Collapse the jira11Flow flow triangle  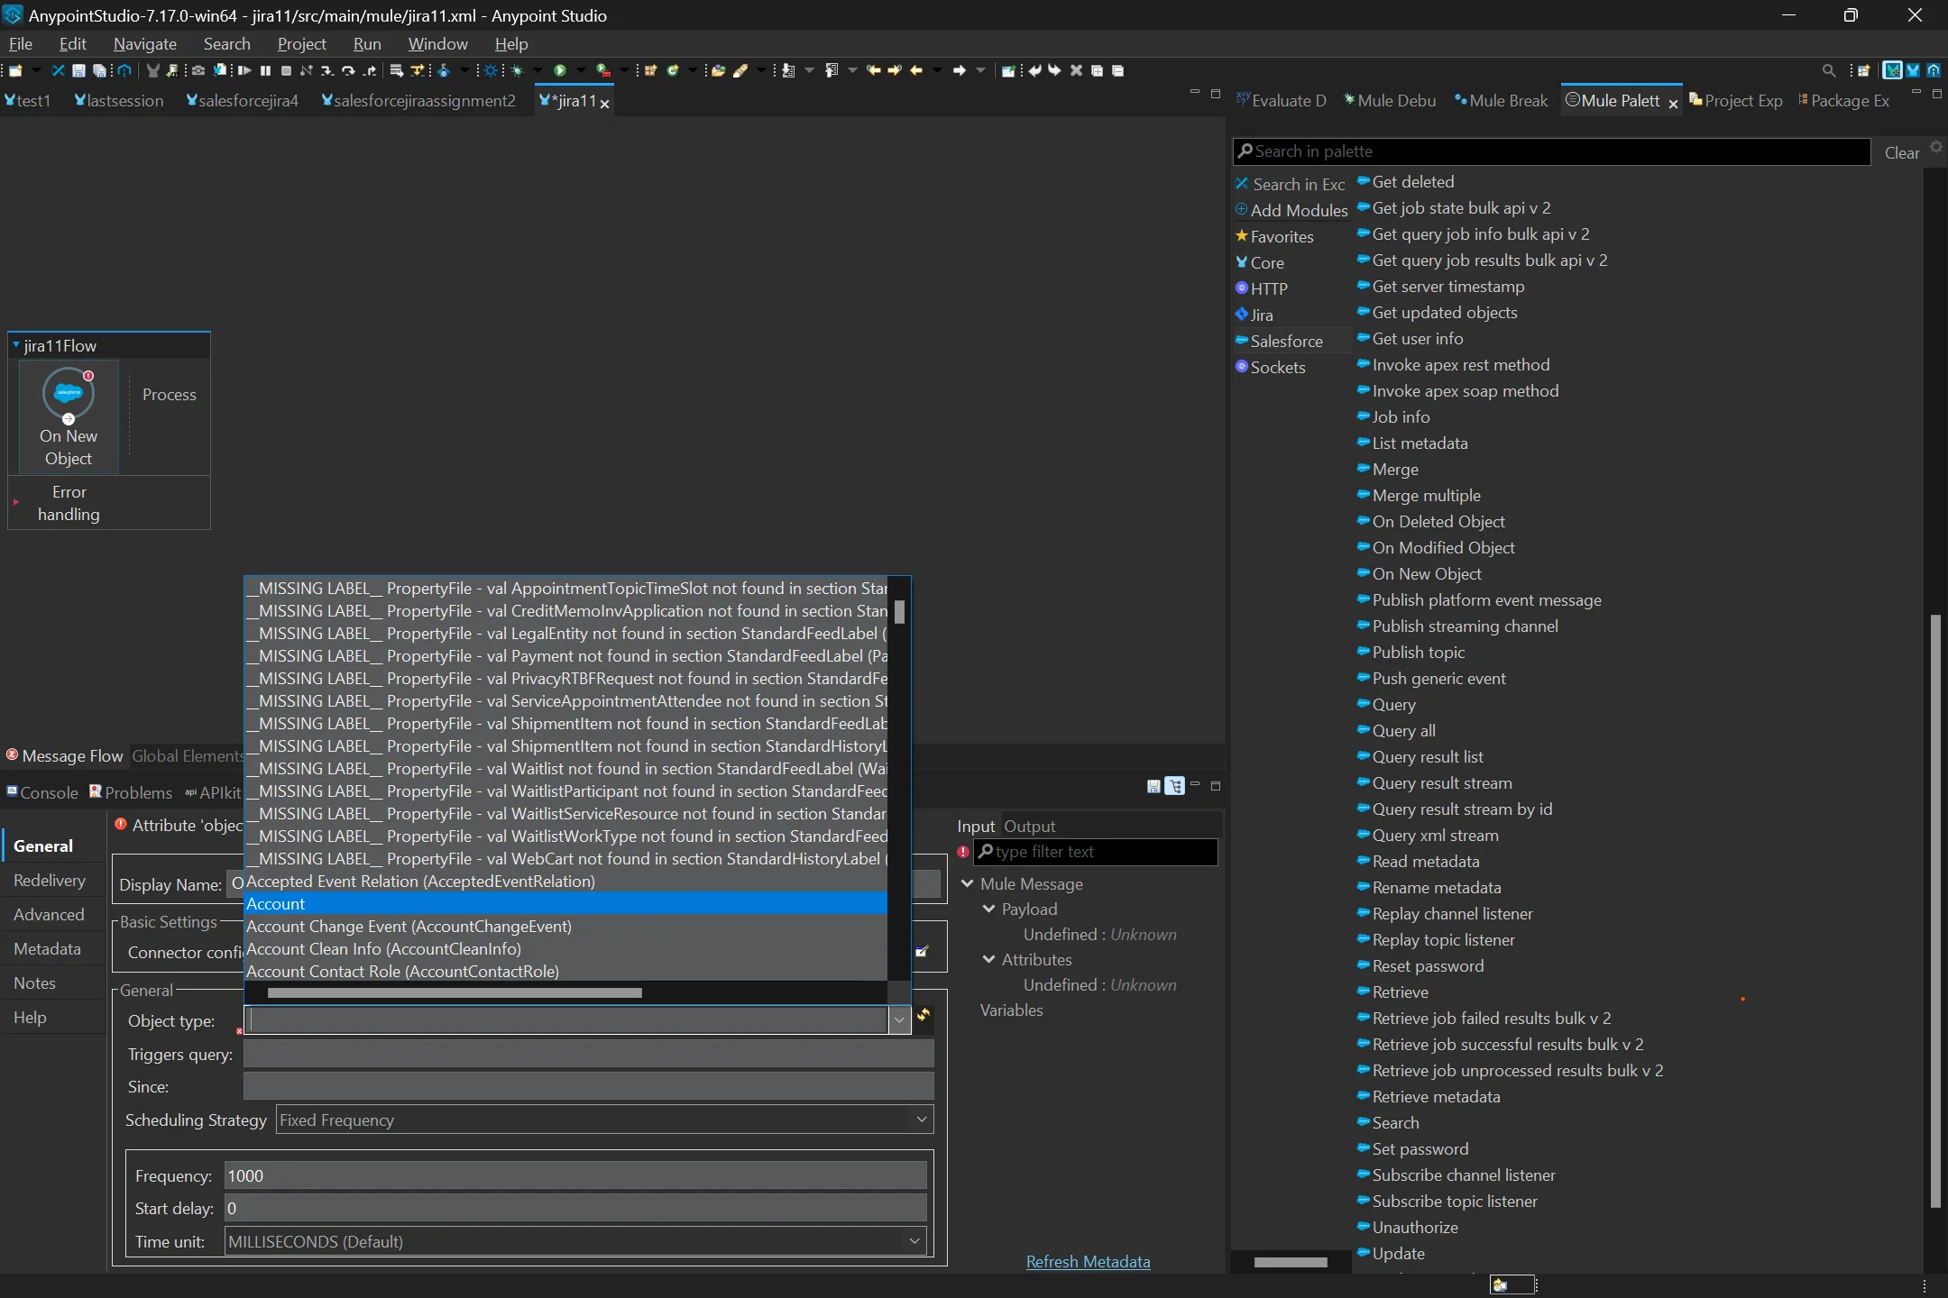pyautogui.click(x=16, y=345)
